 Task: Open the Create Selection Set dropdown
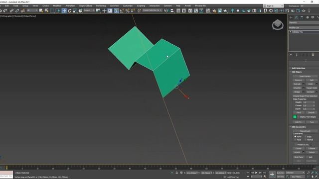pos(152,10)
